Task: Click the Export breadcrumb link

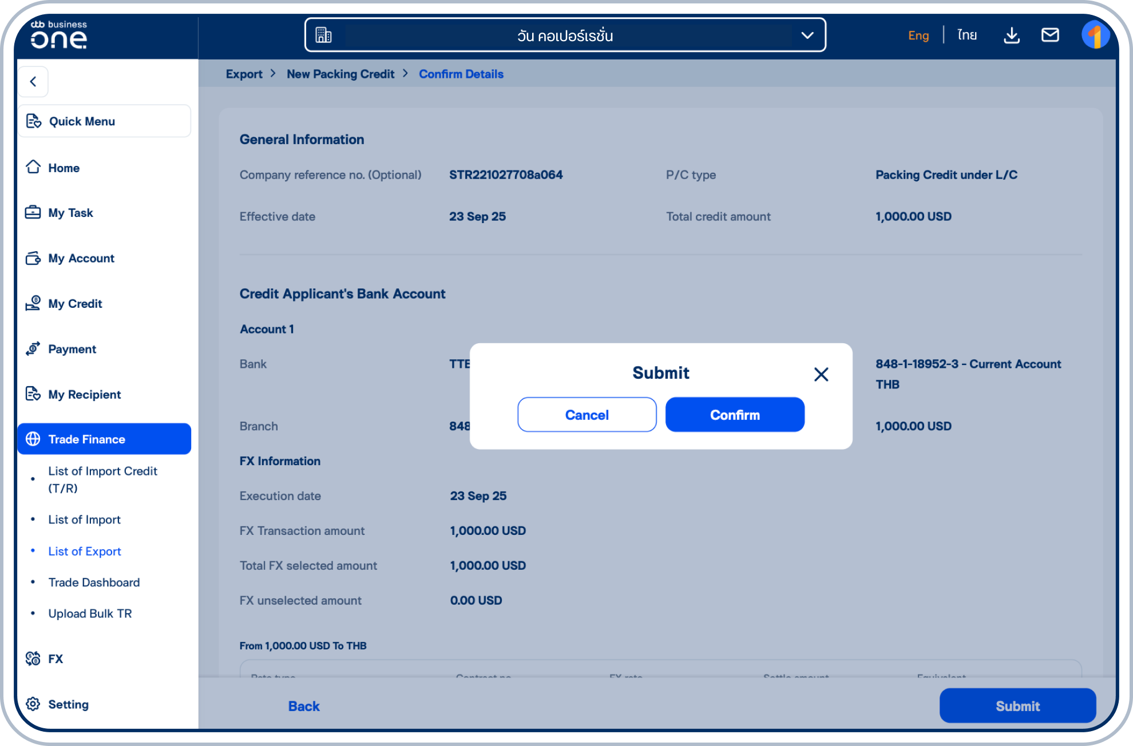Action: pyautogui.click(x=244, y=74)
